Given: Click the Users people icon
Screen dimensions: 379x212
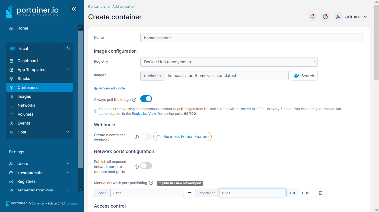Looking at the screenshot, I should (11, 164).
